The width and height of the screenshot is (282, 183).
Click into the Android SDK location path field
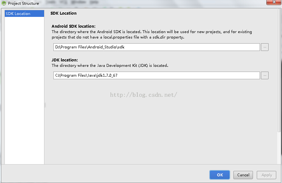click(x=156, y=47)
